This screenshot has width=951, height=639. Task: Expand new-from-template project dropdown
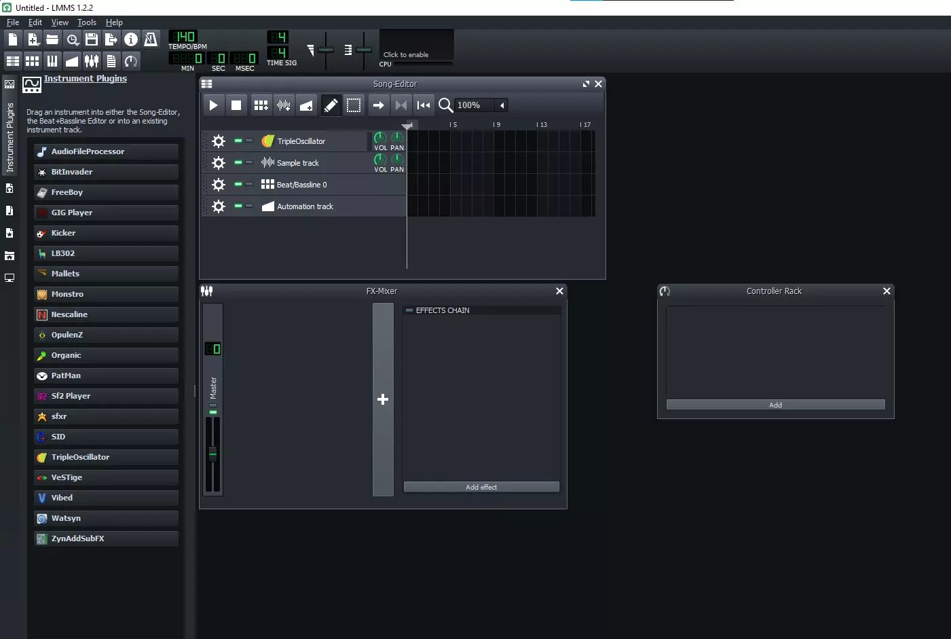33,39
